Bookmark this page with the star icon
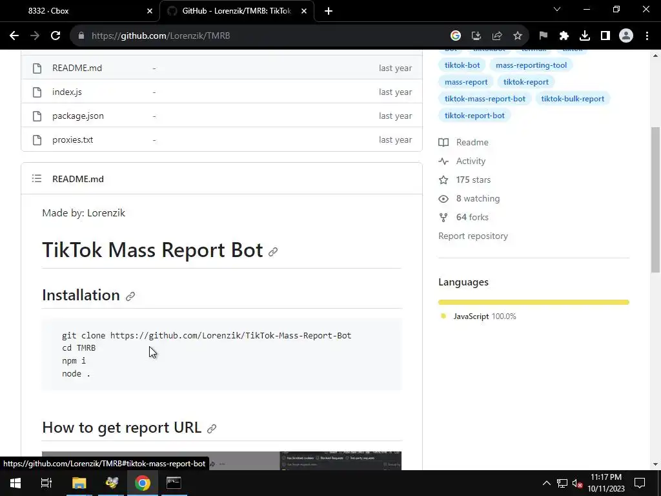 (x=518, y=36)
